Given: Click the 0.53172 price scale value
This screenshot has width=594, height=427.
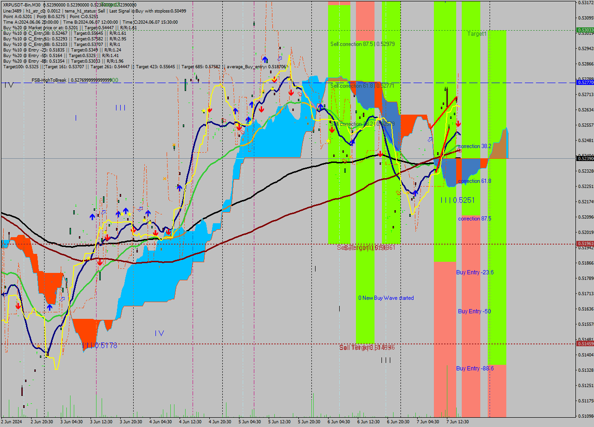Looking at the screenshot, I should tap(586, 3).
